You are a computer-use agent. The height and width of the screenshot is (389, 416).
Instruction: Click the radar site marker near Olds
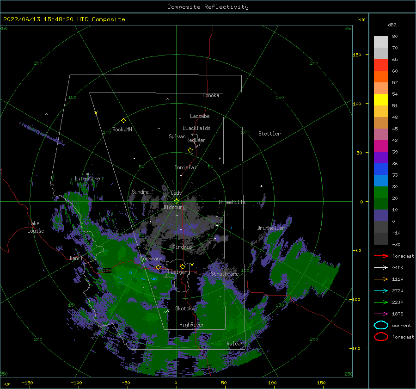click(x=177, y=201)
